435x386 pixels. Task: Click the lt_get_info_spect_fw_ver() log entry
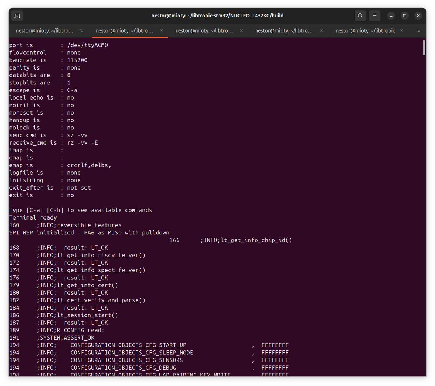(101, 270)
